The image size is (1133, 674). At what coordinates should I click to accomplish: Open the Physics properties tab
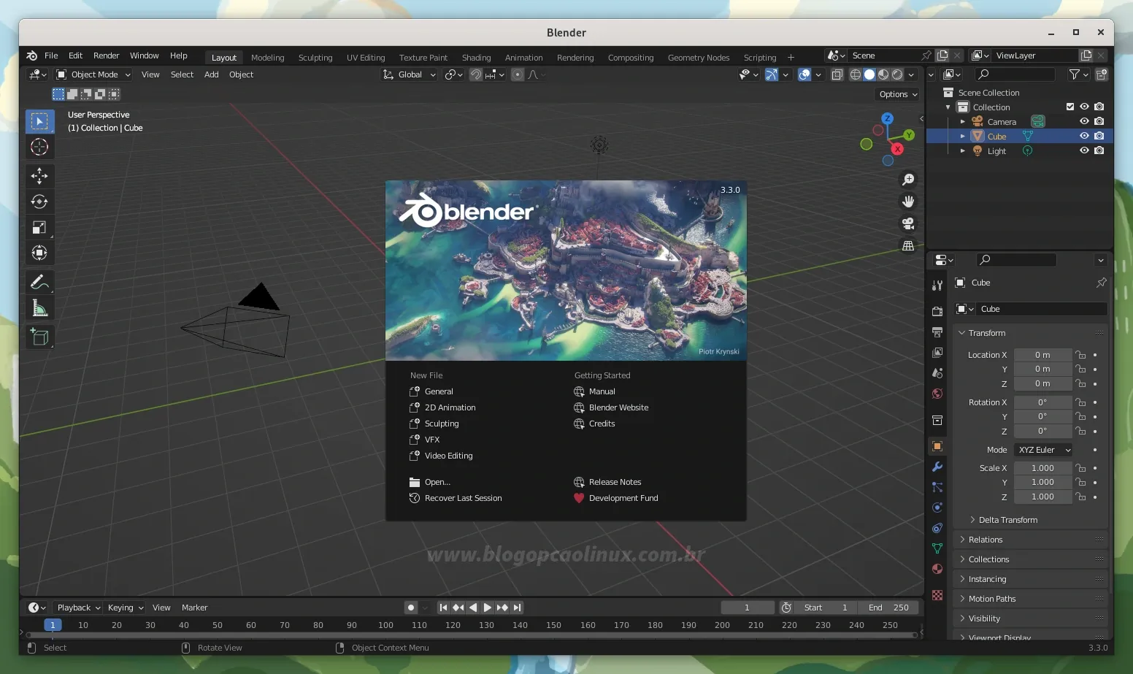click(937, 508)
